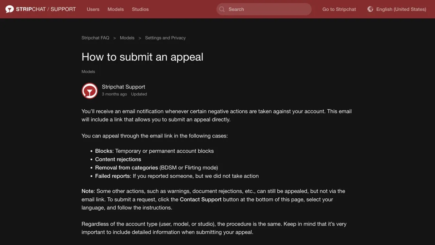Focus the Search input field

click(264, 9)
